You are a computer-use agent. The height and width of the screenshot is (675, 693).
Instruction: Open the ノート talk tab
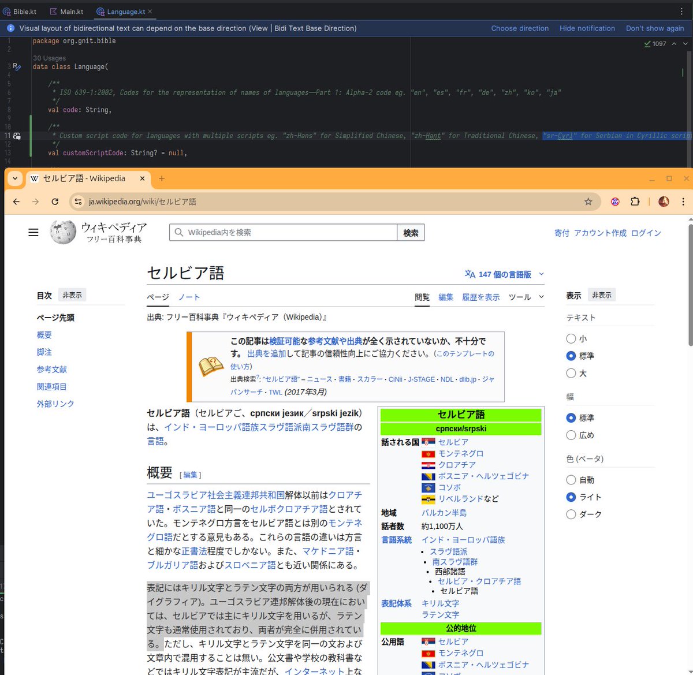(x=189, y=297)
